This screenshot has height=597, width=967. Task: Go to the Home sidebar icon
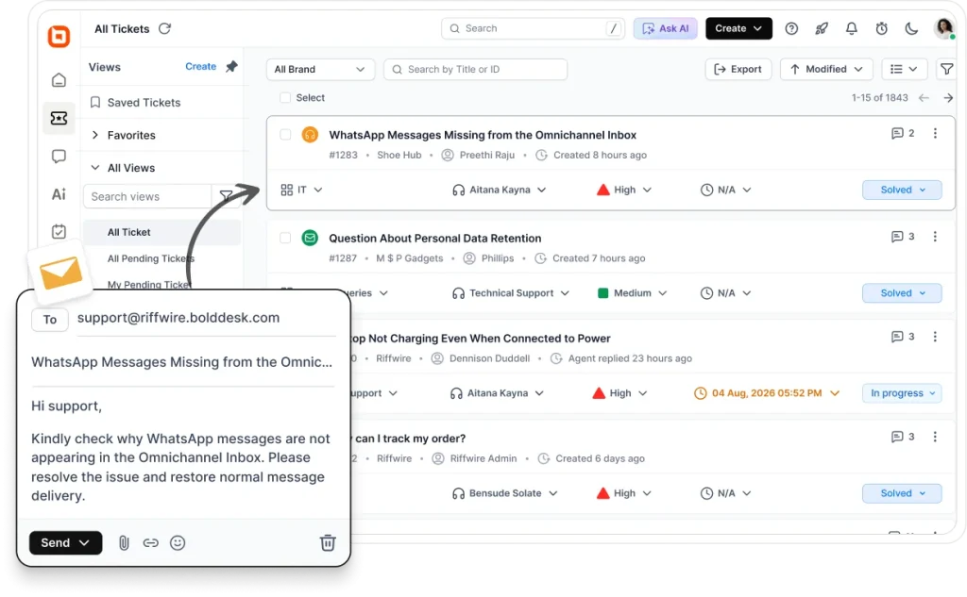pos(59,80)
